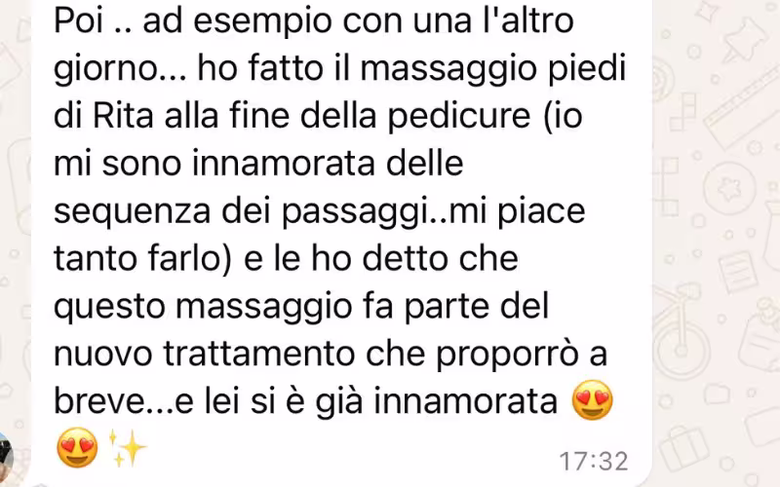This screenshot has height=487, width=780.
Task: Click the text "mi sono innamorata delle"
Action: pos(258,163)
